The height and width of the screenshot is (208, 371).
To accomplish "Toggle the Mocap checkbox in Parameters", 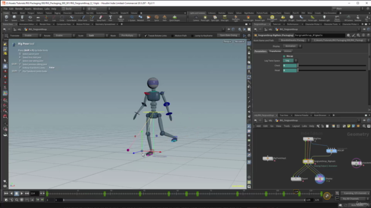I will (284, 56).
